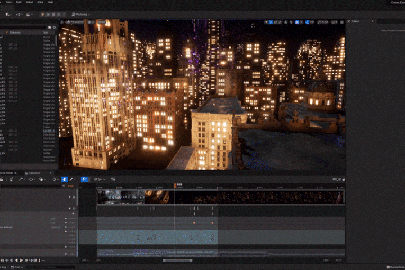Toggle grid snapping in the viewport toolbar
Screen dimensions: 405x270
pos(297,22)
